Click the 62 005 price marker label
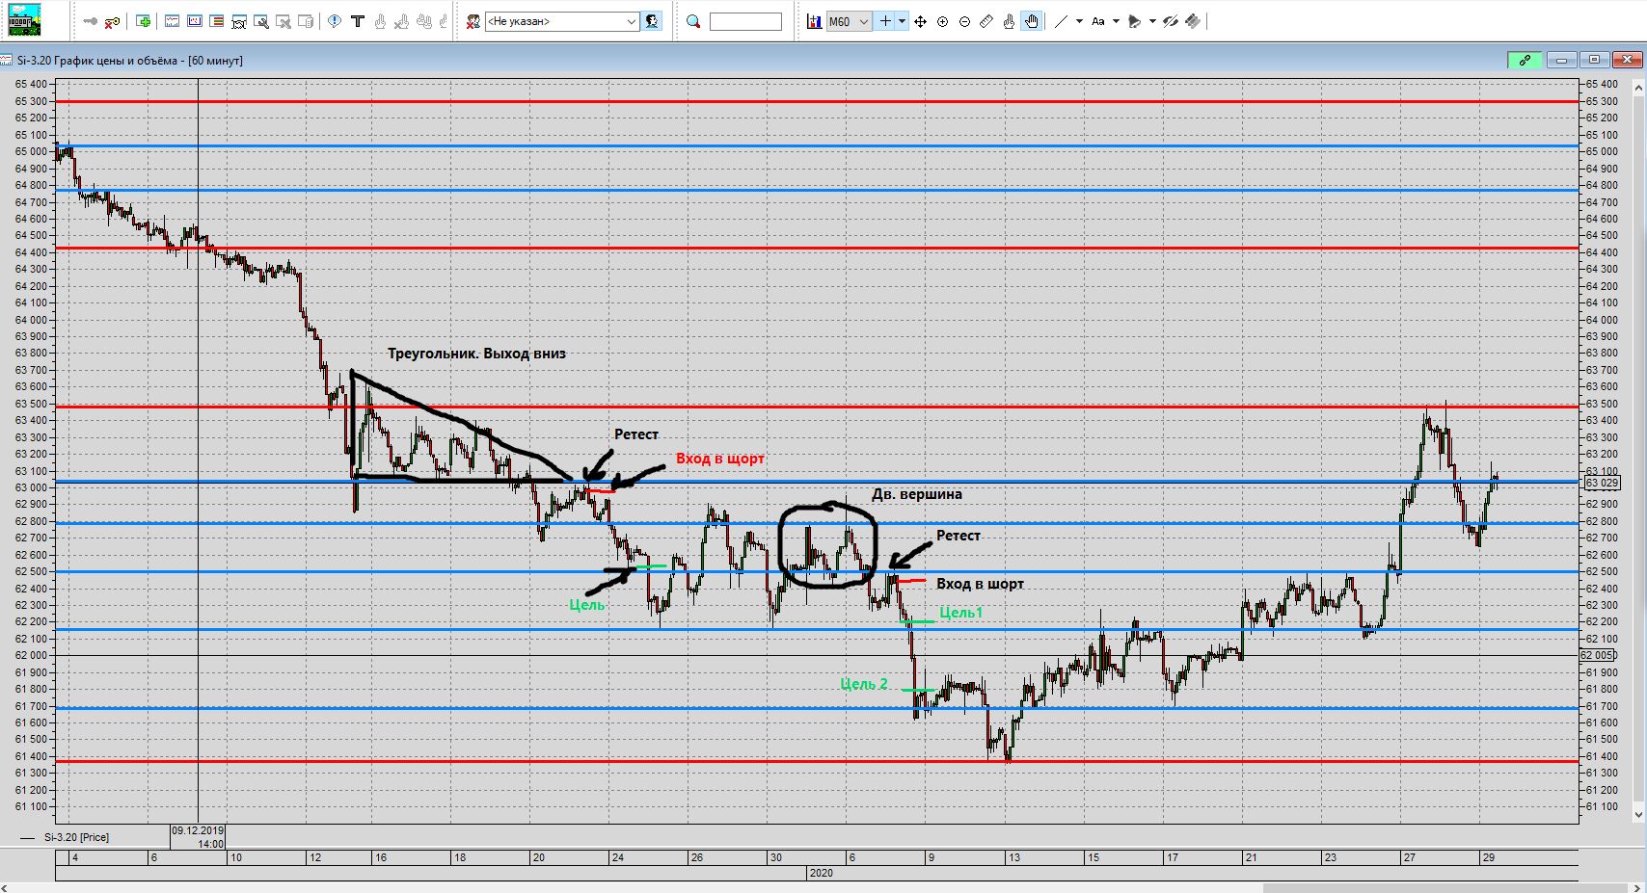 point(1597,655)
